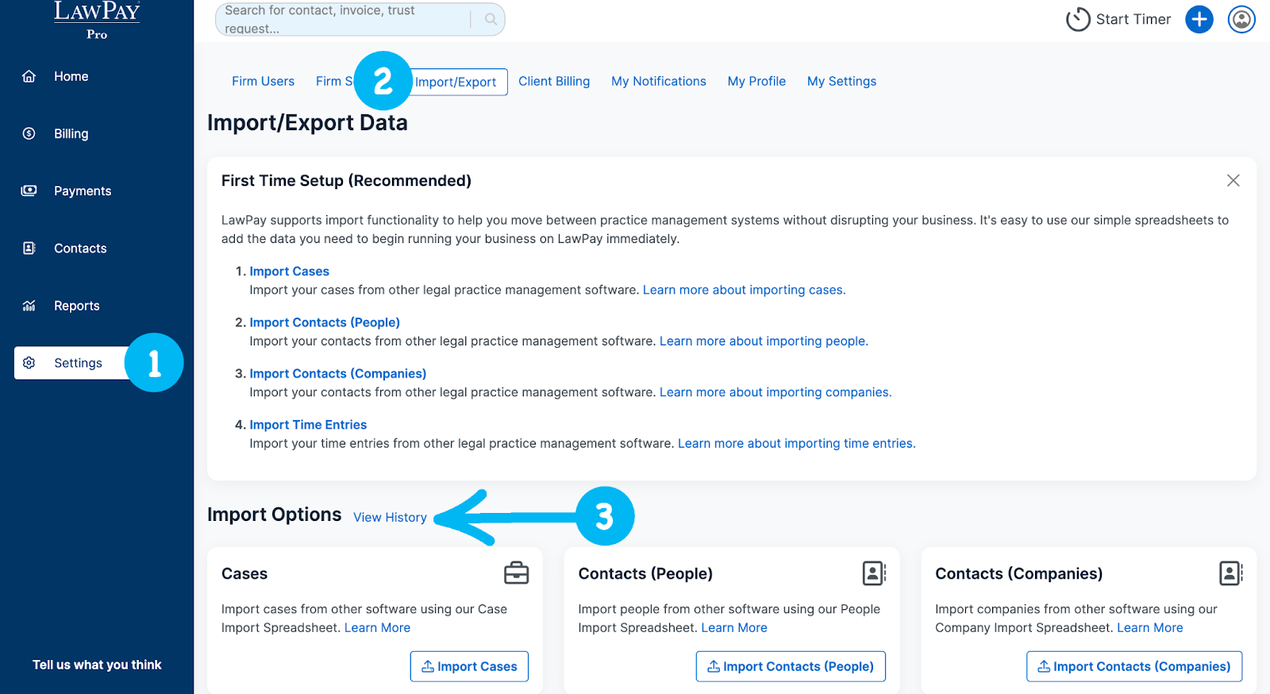Click the Billing dollar icon

coord(29,133)
